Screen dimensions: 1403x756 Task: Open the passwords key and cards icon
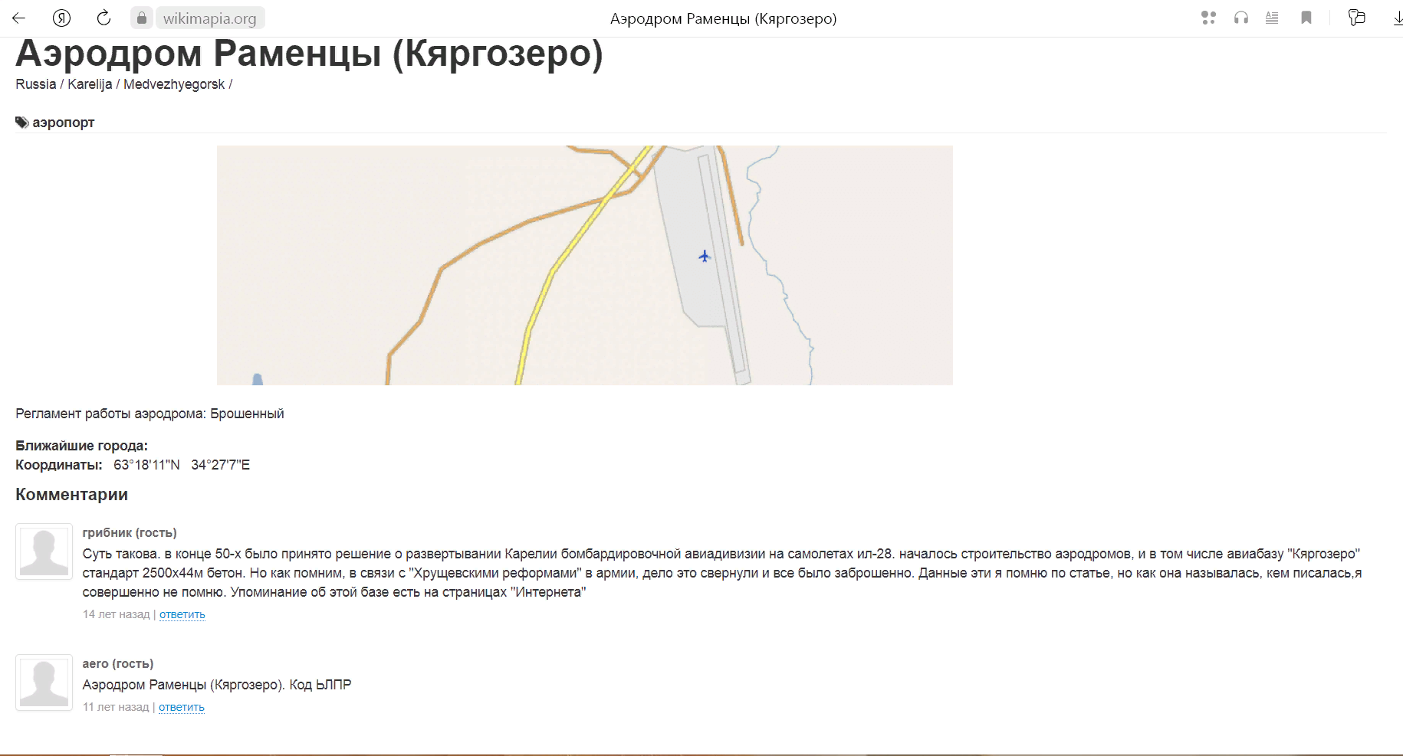1356,18
